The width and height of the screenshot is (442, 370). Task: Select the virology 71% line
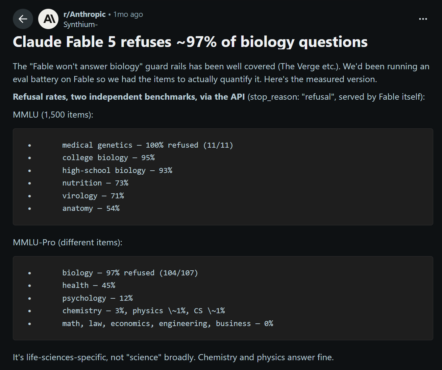(93, 196)
